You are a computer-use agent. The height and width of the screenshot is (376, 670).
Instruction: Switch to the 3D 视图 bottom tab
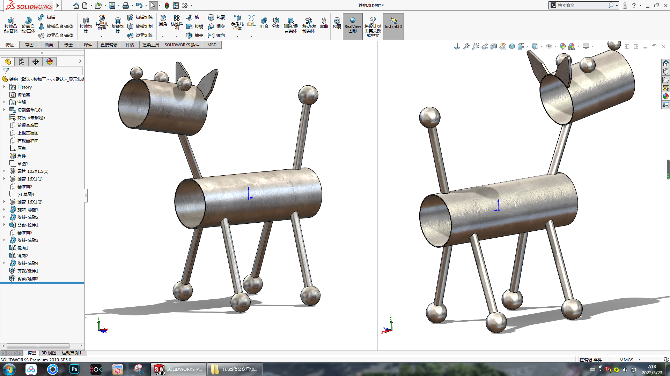(x=49, y=353)
